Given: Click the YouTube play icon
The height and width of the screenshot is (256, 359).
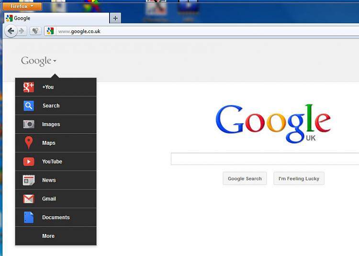Looking at the screenshot, I should 29,162.
